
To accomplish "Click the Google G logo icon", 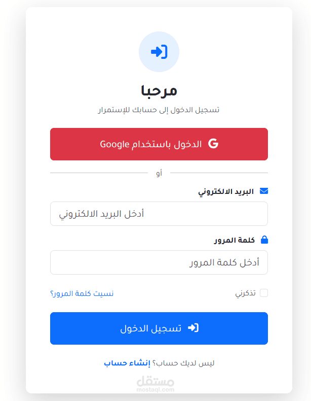I will point(213,144).
